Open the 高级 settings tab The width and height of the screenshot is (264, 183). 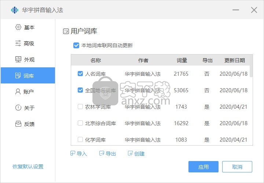28,44
